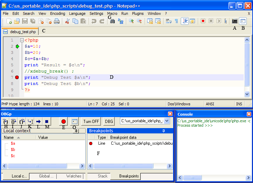Open the File menu
This screenshot has height=183, width=253.
[x=6, y=13]
